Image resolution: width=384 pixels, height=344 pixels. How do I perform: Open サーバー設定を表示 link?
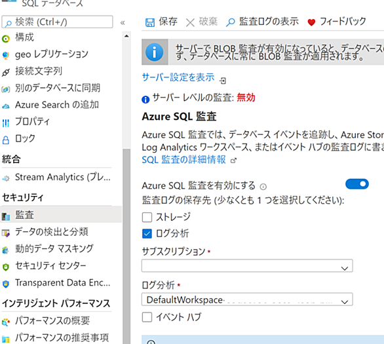(178, 77)
